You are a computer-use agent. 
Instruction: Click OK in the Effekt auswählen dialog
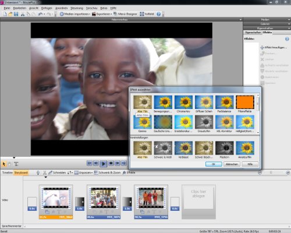[214, 164]
